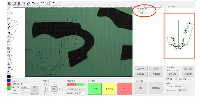
Task: Click the scissors cut tool icon
Action: (x=9, y=67)
